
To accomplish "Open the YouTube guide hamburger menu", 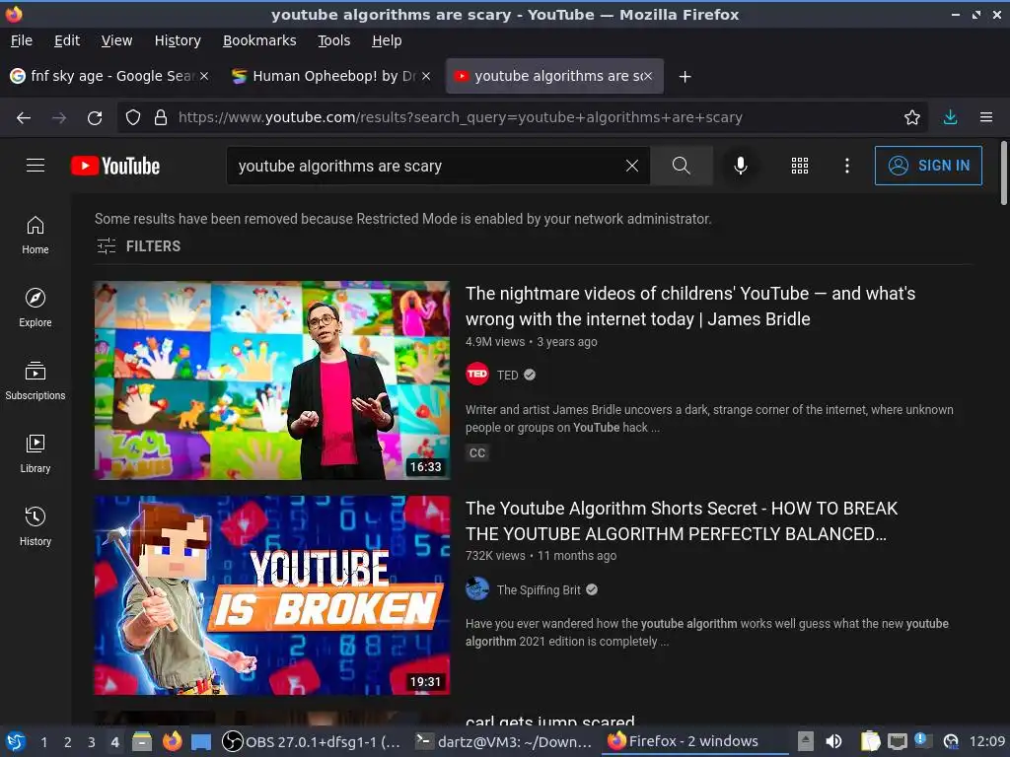I will point(36,166).
